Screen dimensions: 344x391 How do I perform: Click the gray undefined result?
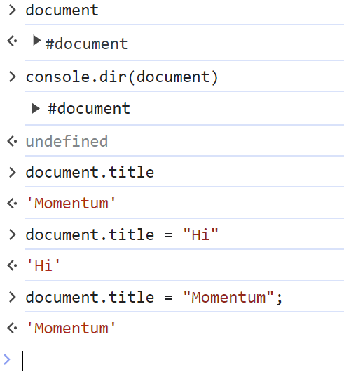click(67, 141)
